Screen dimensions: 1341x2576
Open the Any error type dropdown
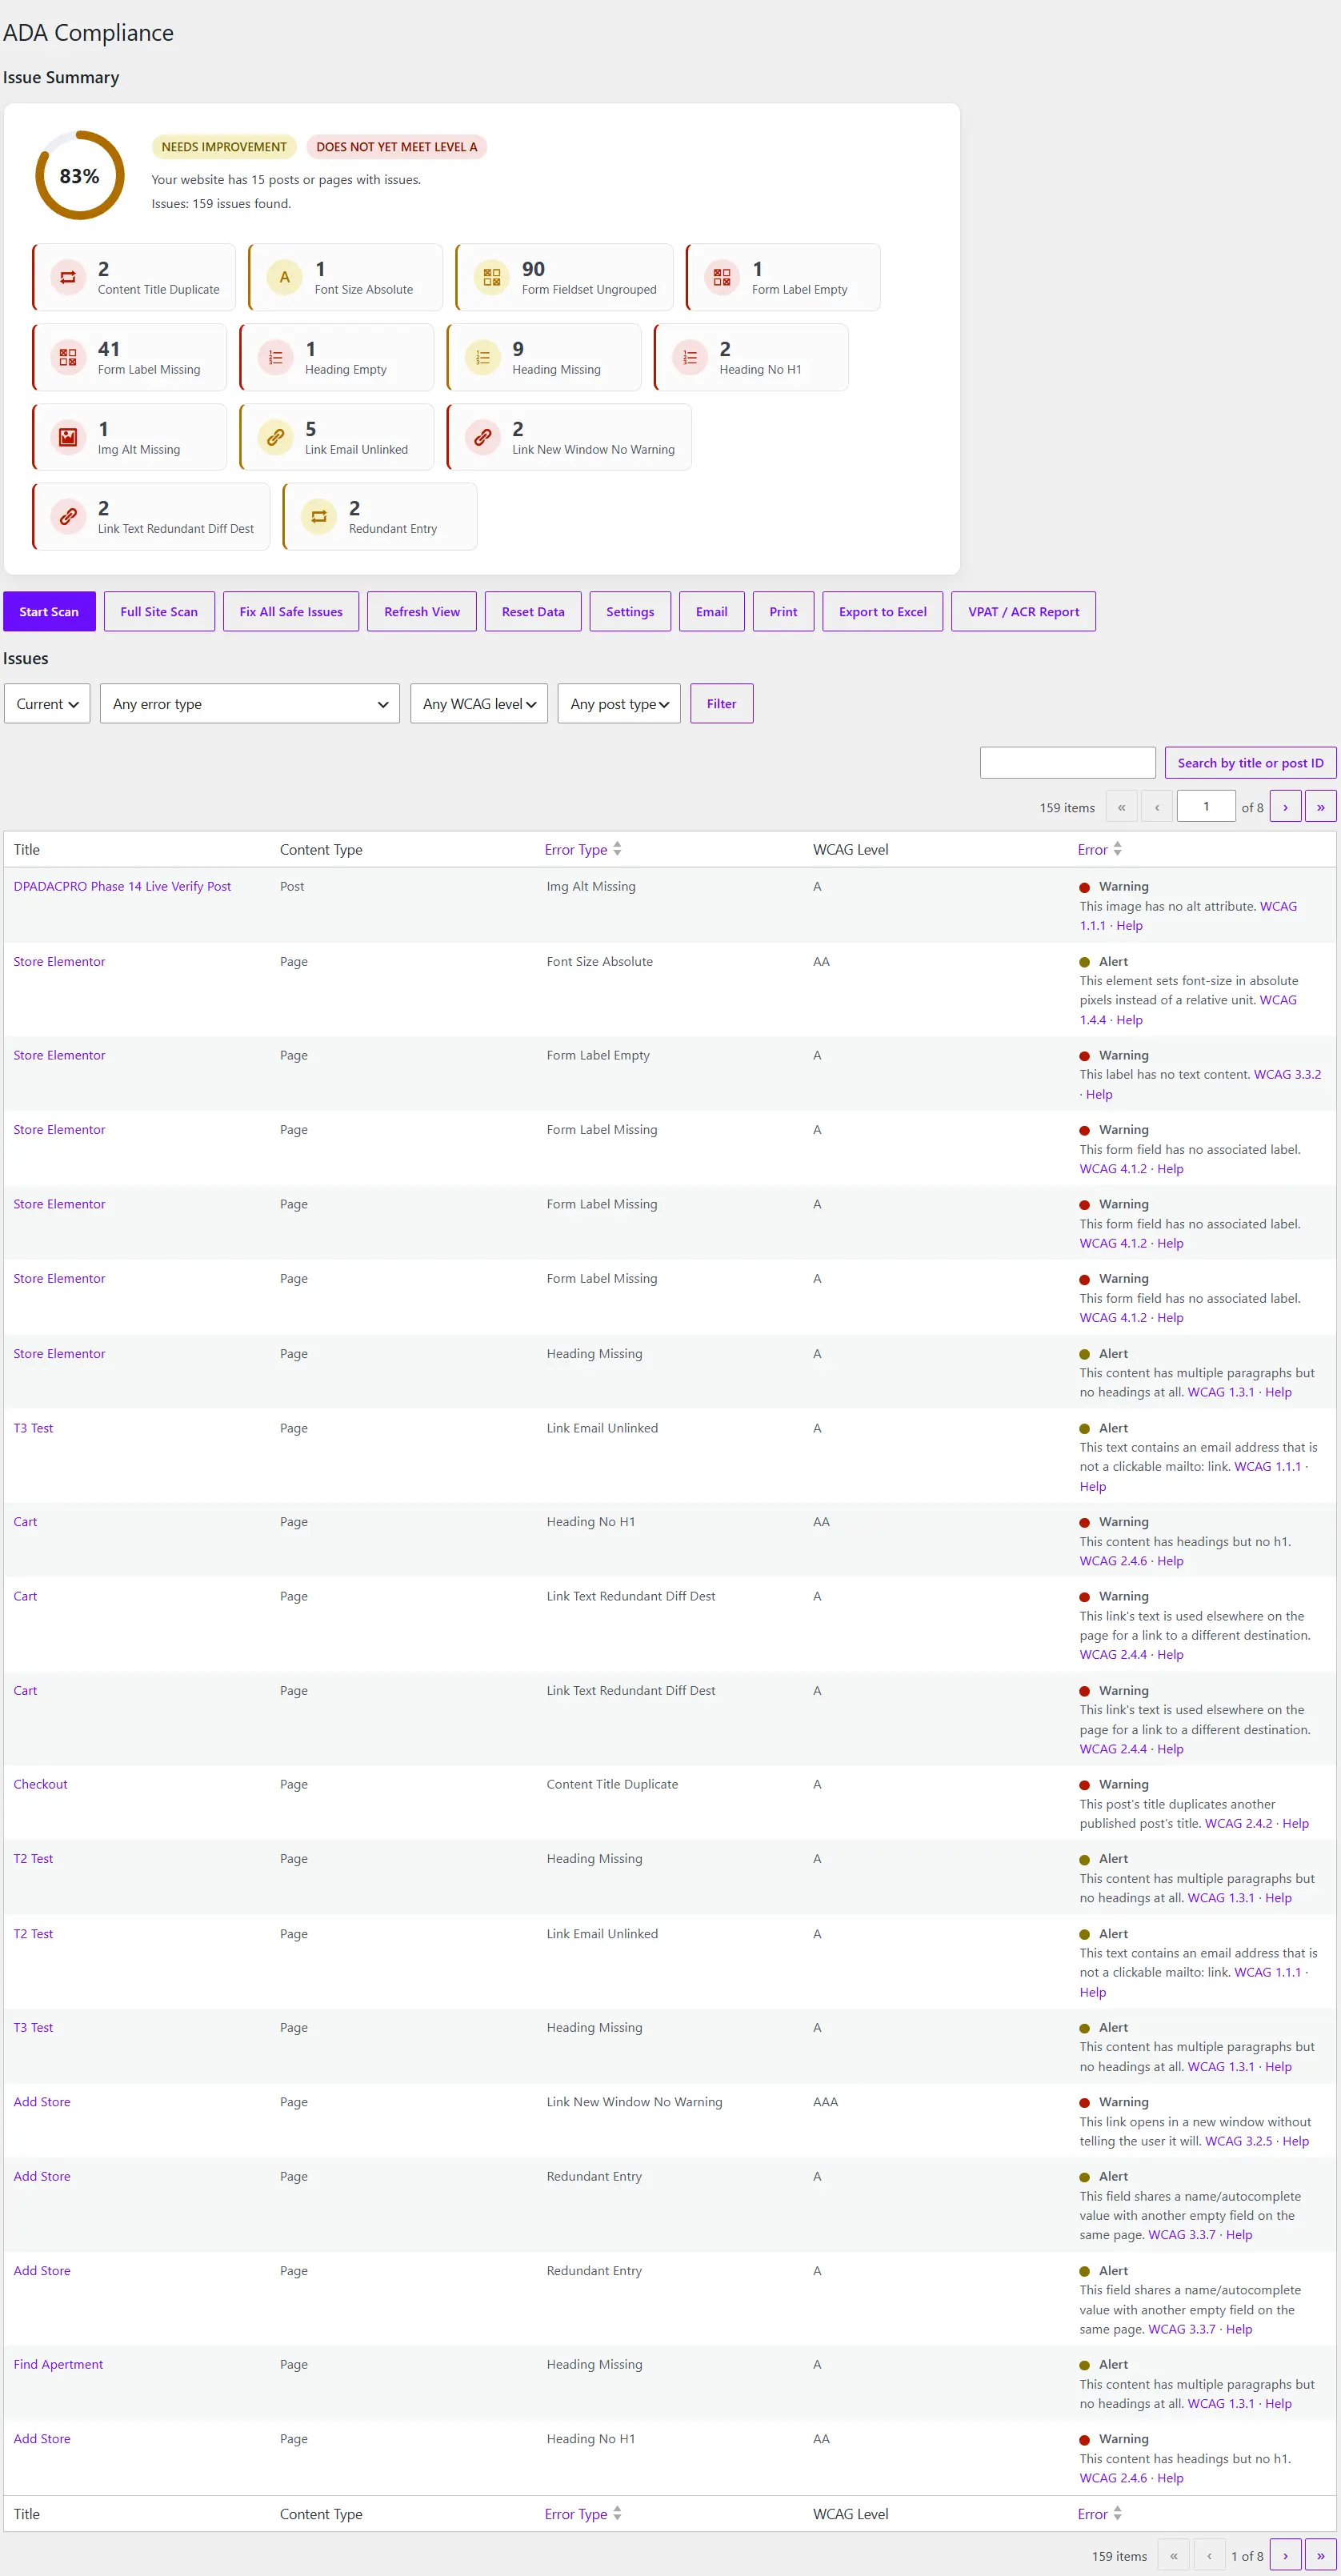pyautogui.click(x=250, y=704)
